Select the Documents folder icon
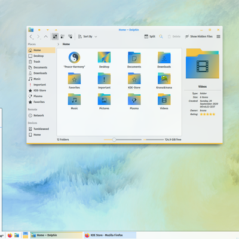The width and height of the screenshot is (239, 239). click(134, 57)
